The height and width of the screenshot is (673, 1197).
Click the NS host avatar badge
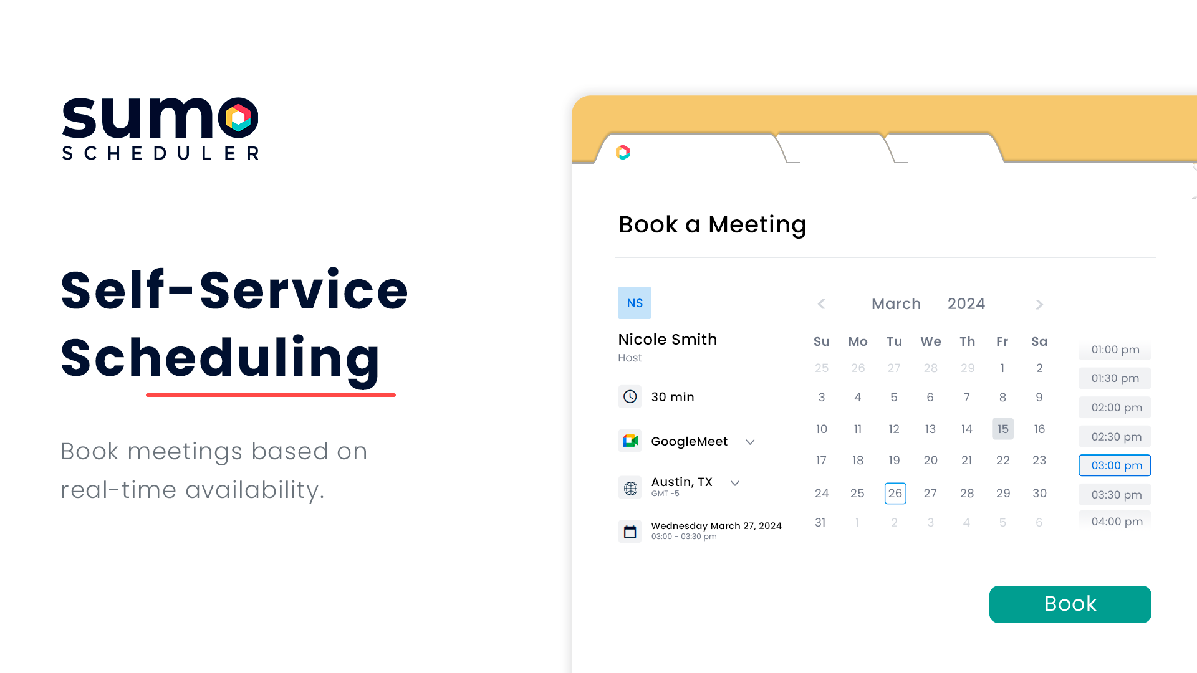634,303
